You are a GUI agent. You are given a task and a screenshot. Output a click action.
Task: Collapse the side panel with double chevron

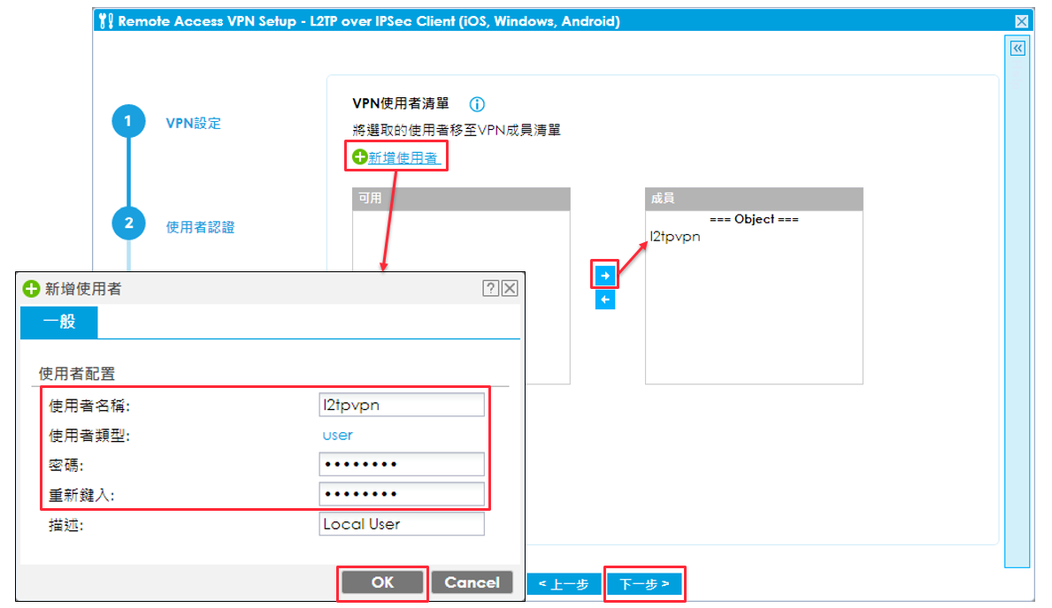pyautogui.click(x=1017, y=49)
